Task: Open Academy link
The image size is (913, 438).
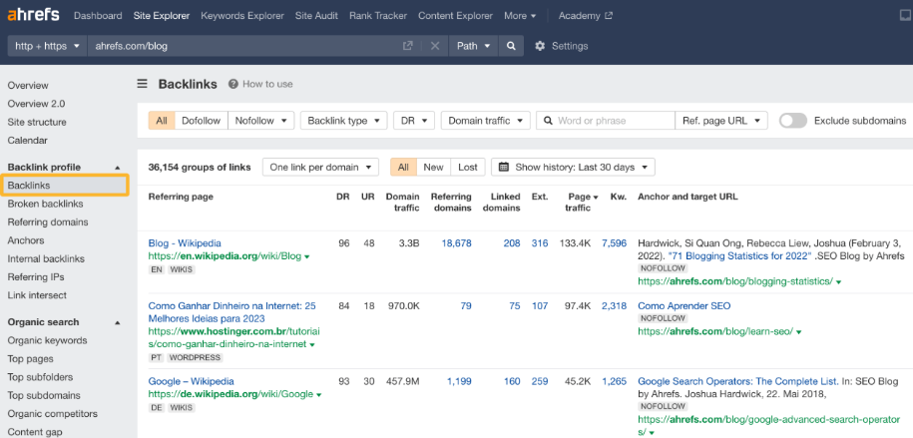Action: pos(579,16)
